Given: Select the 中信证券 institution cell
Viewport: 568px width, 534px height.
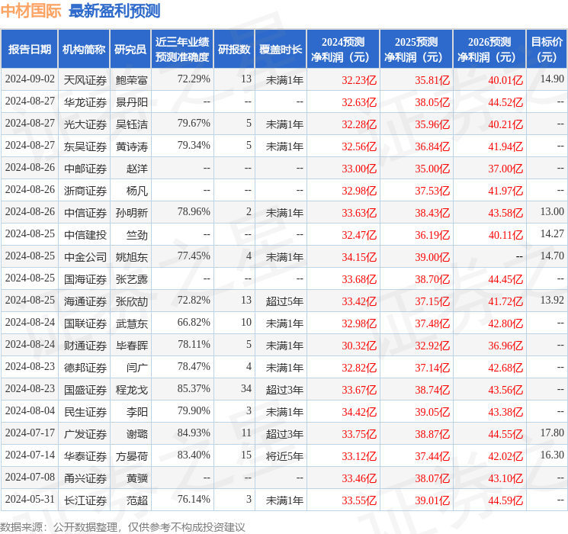Looking at the screenshot, I should click(x=85, y=213).
